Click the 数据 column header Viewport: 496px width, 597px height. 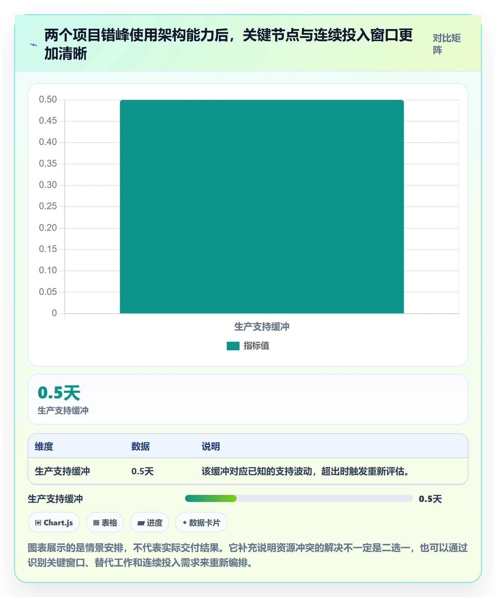click(141, 446)
